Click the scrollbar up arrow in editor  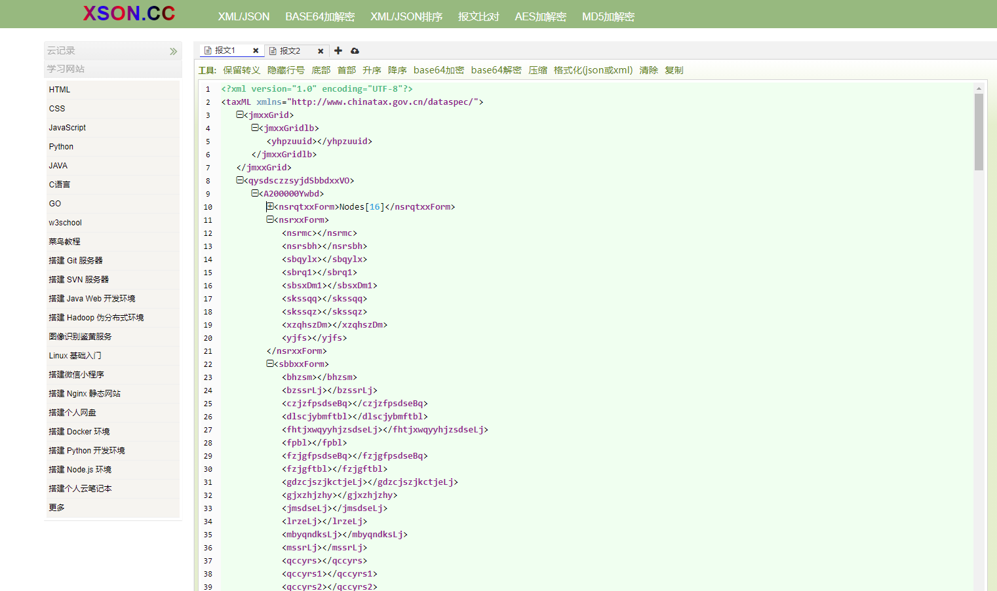pos(979,88)
